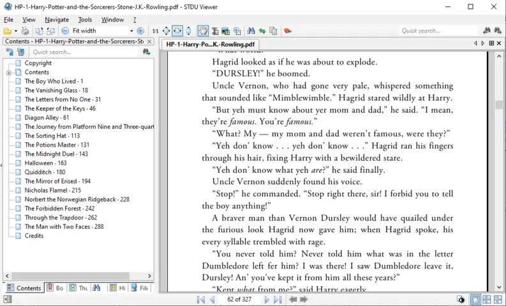506x306 pixels.
Task: Toggle the navigation sidebar icon at bottom left
Action: 8,300
